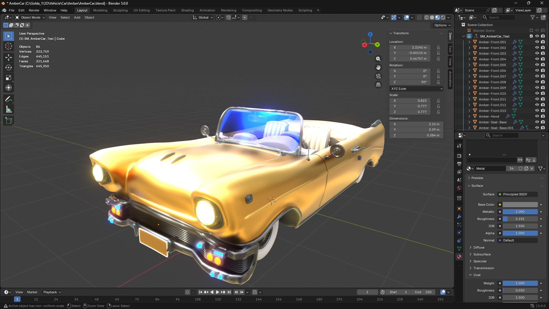Open the Modifier properties tab

point(459,217)
